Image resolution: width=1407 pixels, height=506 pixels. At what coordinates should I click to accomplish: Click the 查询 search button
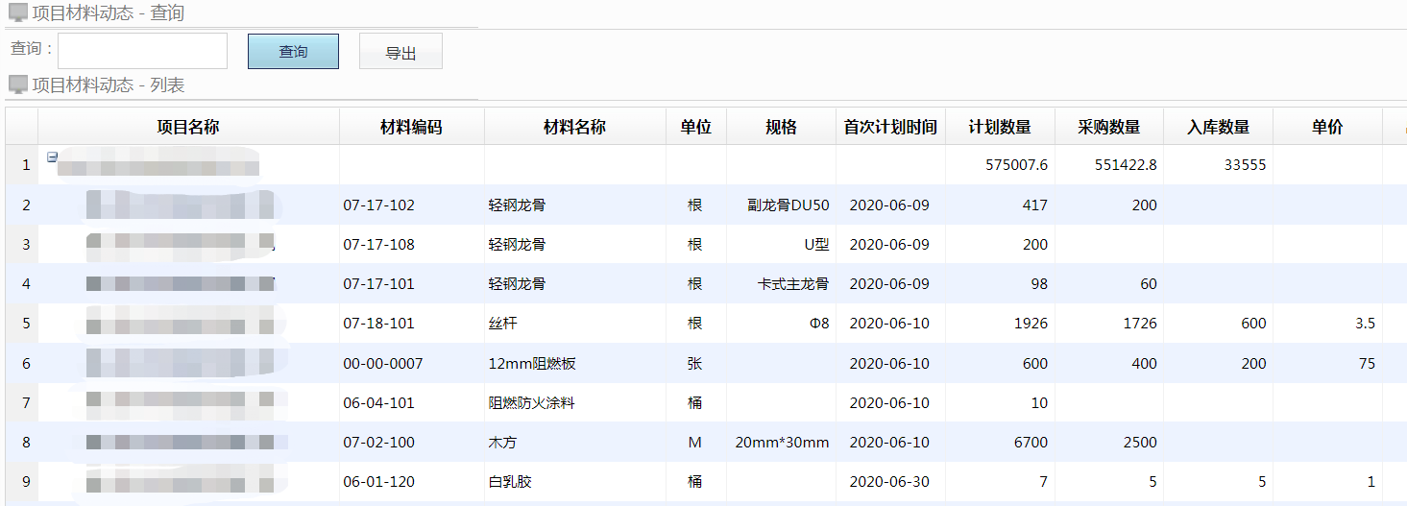[293, 52]
